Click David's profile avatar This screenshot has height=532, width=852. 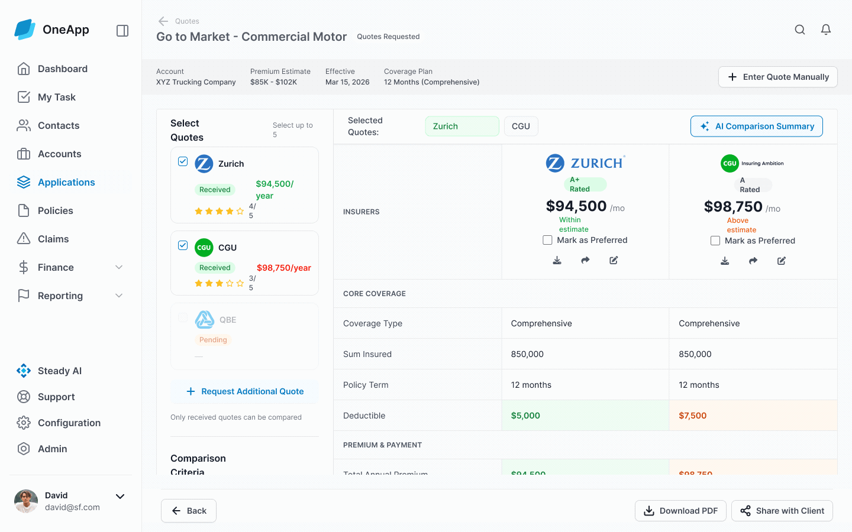[x=26, y=501]
